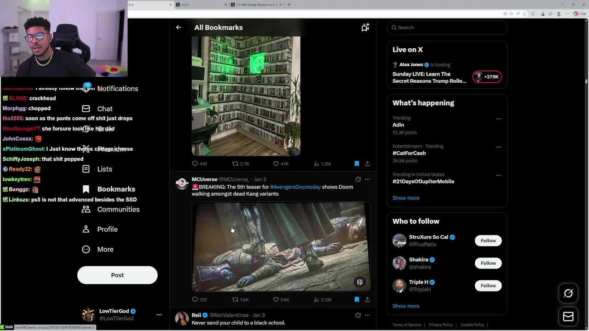Share the game shelf post
589x331 pixels.
pos(367,164)
